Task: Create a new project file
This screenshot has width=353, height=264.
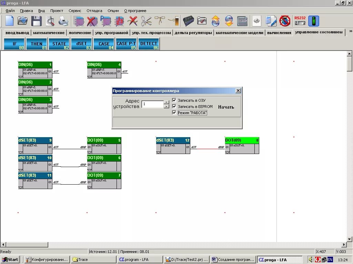Action: 9,21
